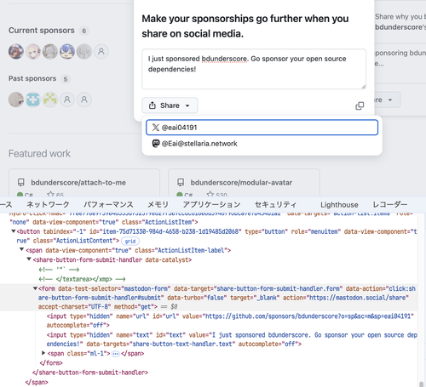This screenshot has width=426, height=387.
Task: Click the second current sponsor avatar
Action: coord(33,52)
